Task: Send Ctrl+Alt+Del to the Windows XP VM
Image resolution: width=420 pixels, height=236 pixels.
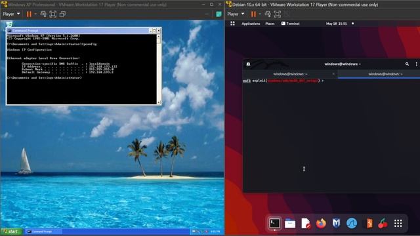Action: [x=43, y=14]
